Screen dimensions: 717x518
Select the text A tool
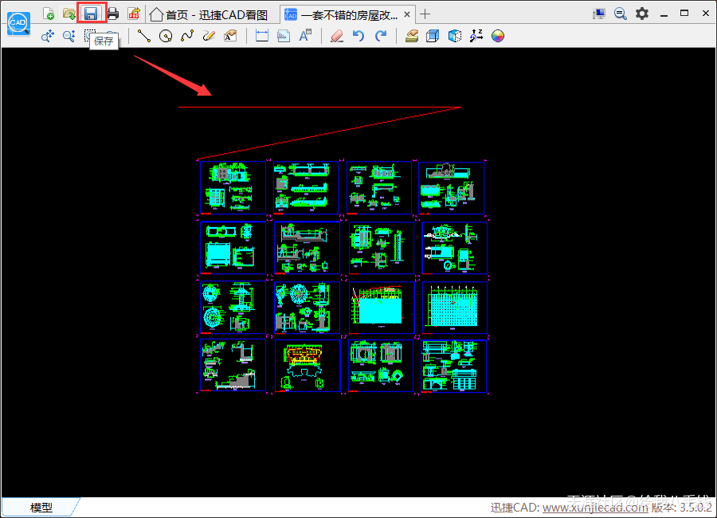pos(305,36)
